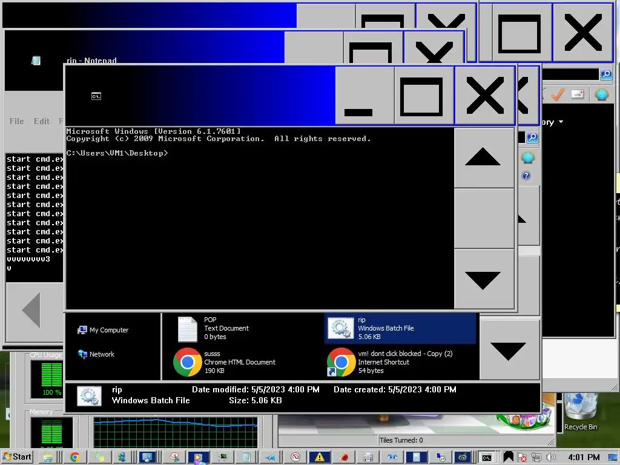Click the printer icon in the taskbar
The height and width of the screenshot is (465, 620).
pos(368,458)
